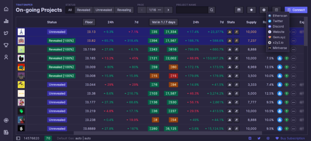Viewport: 311px width, 141px height.
Task: Click the Twitter bird icon in sidebar
Action: pyautogui.click(x=6, y=33)
